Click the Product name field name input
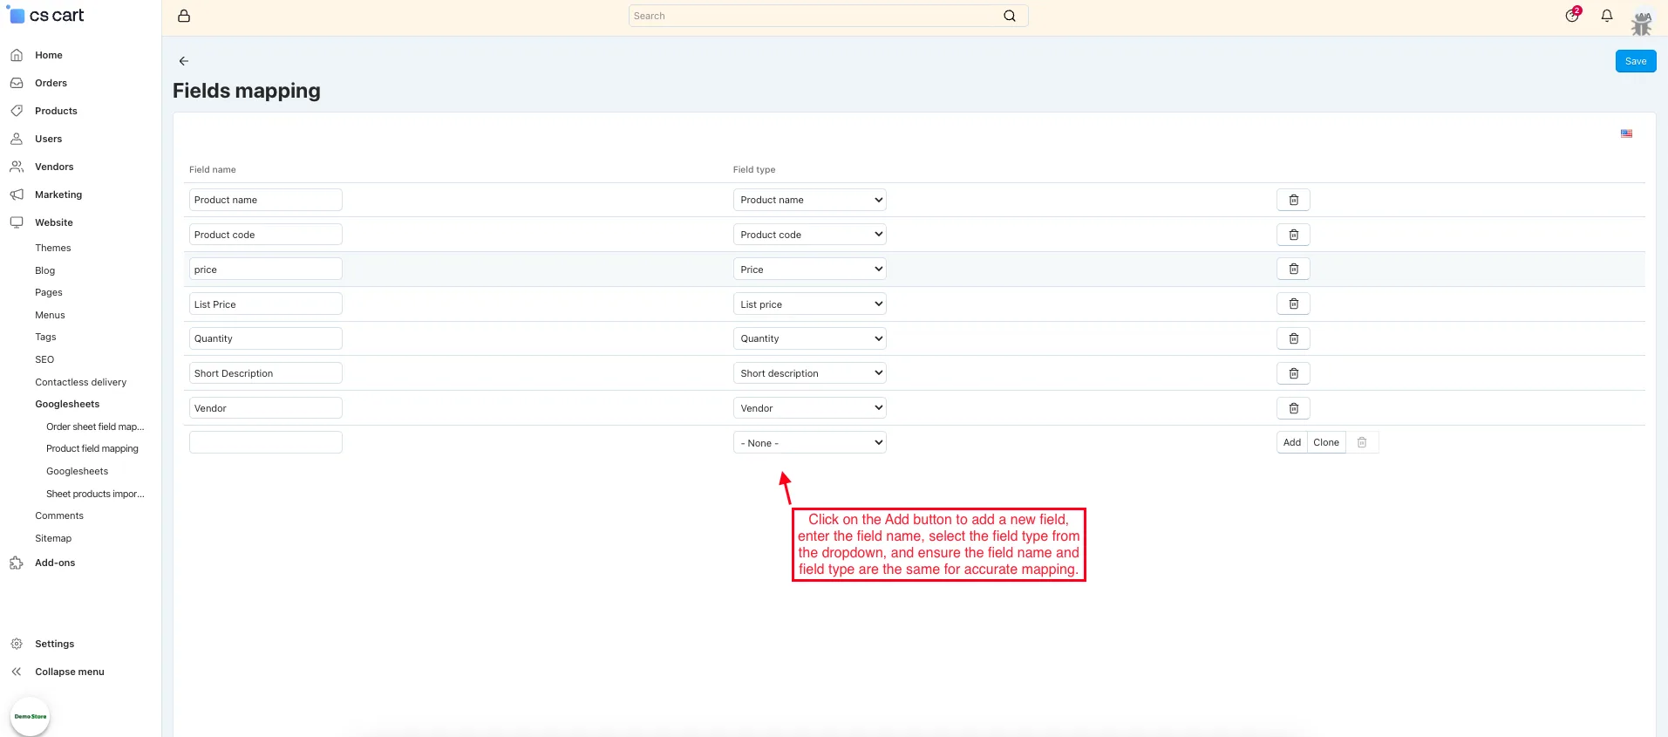 [x=266, y=200]
